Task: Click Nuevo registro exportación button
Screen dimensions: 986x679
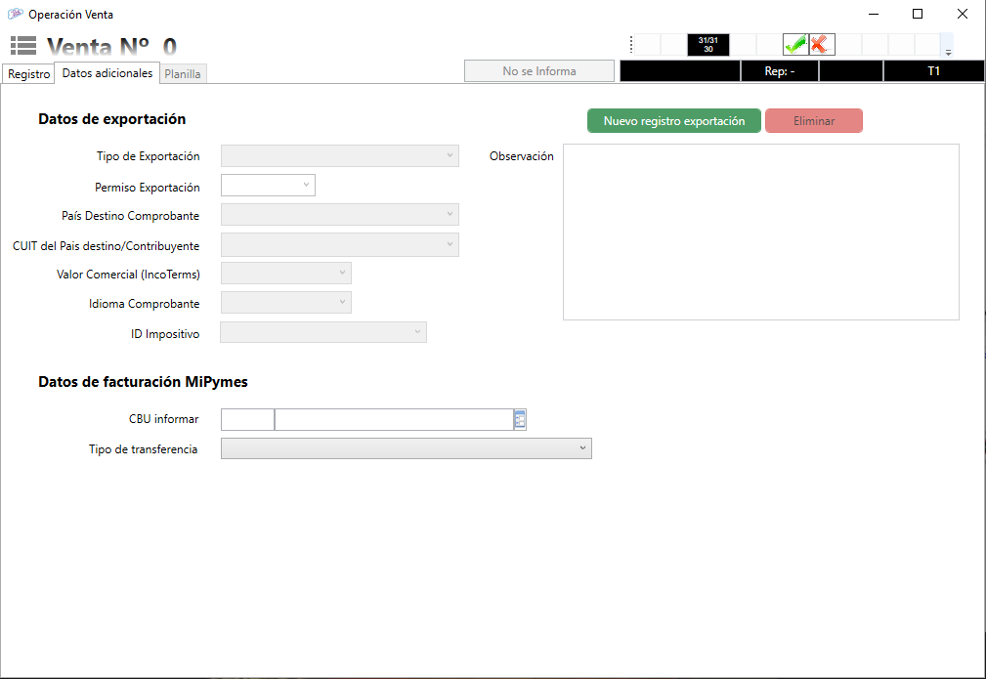Action: (x=674, y=121)
